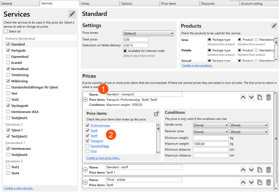Switch to the Discounts tab
279x192 pixels.
pos(219,3)
